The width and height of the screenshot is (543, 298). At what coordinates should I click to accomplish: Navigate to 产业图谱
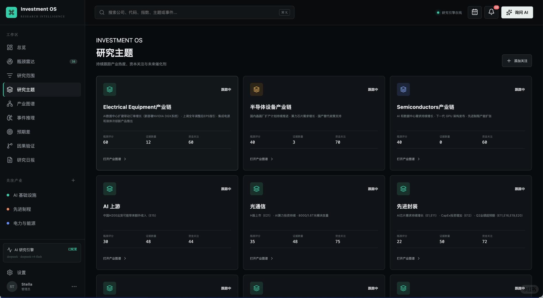pos(42,104)
